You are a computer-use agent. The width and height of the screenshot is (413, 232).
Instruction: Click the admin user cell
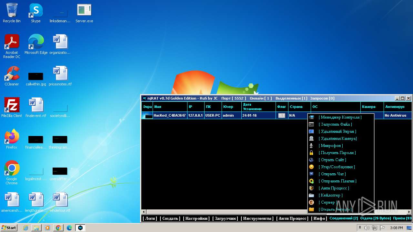231,115
